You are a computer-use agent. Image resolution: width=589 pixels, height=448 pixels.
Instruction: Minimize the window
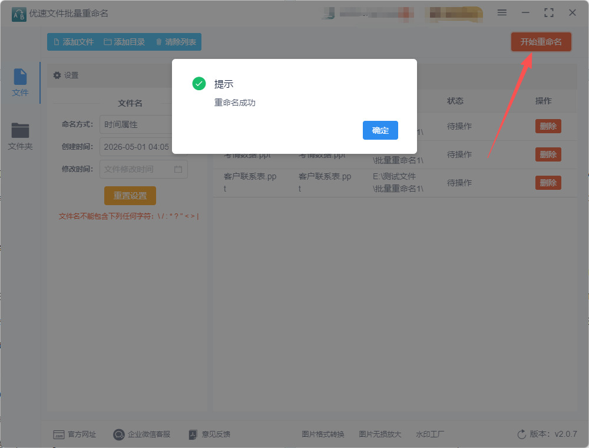(525, 12)
